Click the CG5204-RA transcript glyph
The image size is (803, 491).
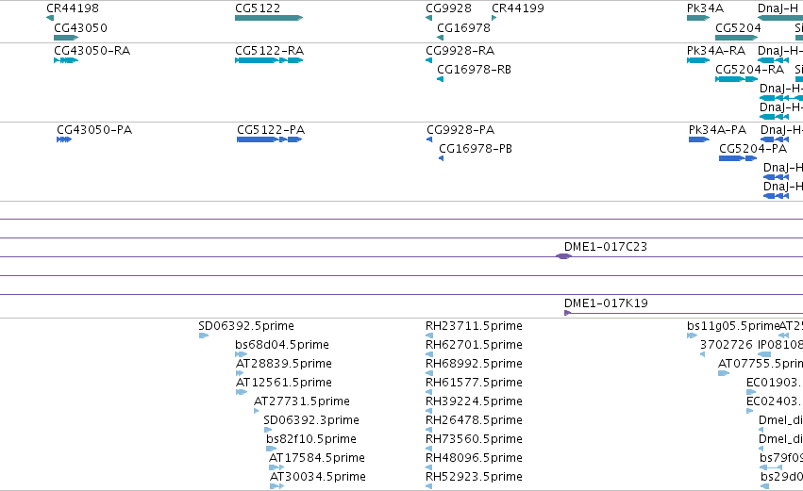736,79
